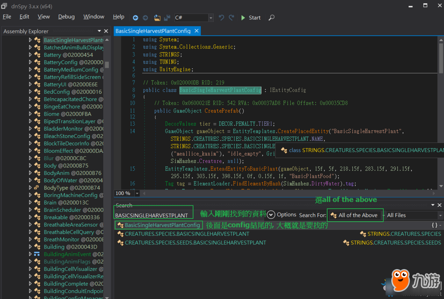
Task: Open the File menu
Action: coord(7,17)
